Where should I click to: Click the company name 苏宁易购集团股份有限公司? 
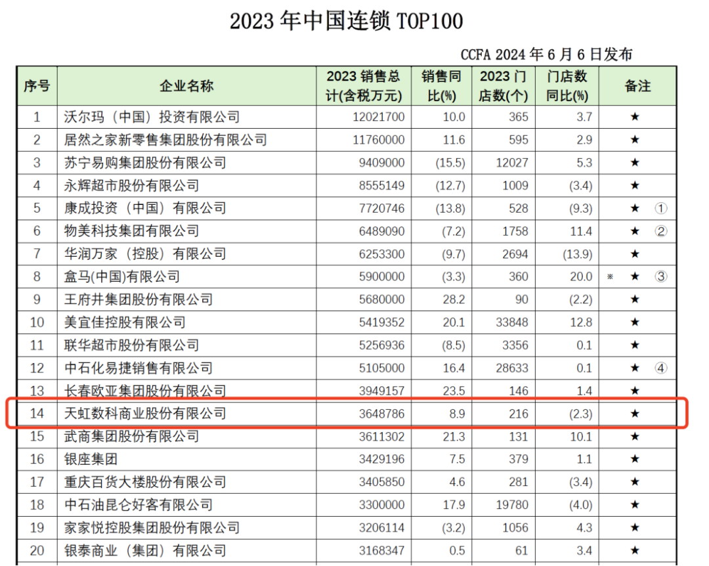point(144,163)
